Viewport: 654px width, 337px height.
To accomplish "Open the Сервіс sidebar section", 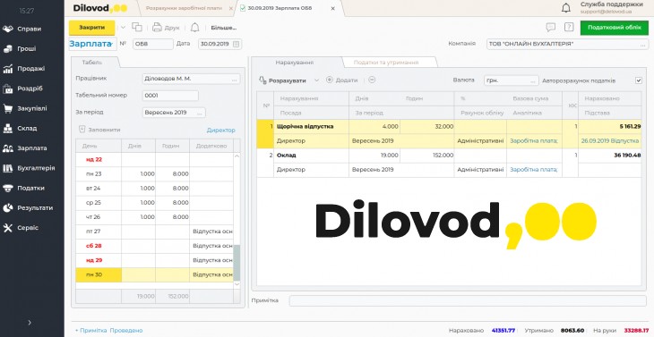I will [x=21, y=228].
